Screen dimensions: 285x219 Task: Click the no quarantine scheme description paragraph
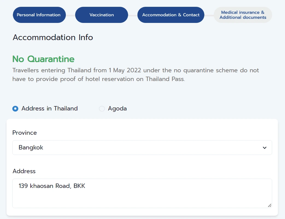coord(136,75)
